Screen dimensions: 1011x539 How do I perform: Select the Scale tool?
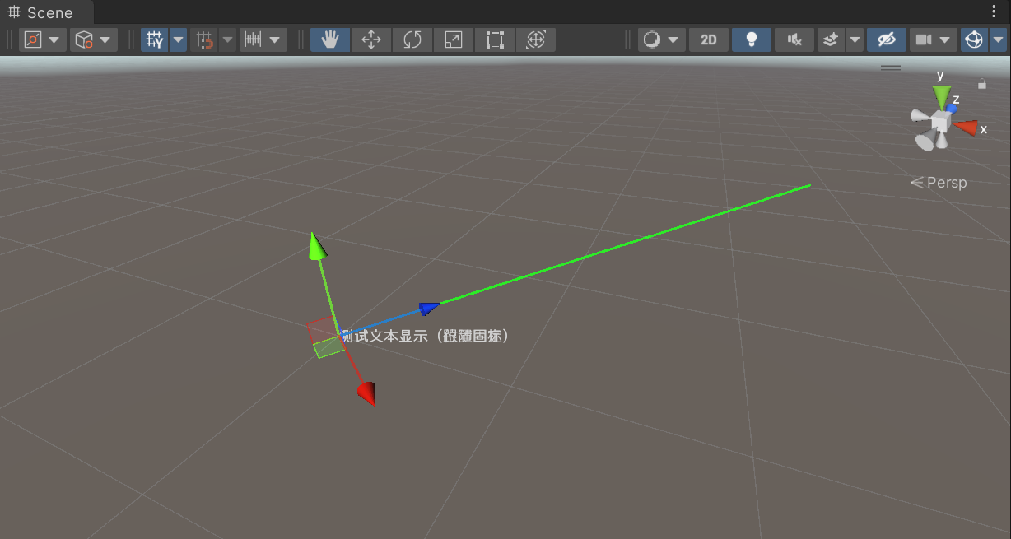(x=454, y=39)
